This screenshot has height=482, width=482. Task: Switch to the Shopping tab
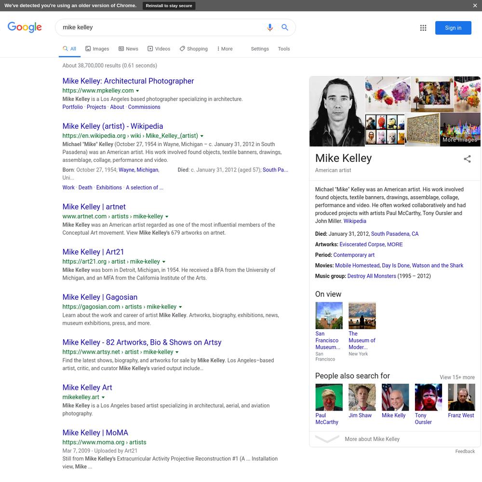point(194,49)
